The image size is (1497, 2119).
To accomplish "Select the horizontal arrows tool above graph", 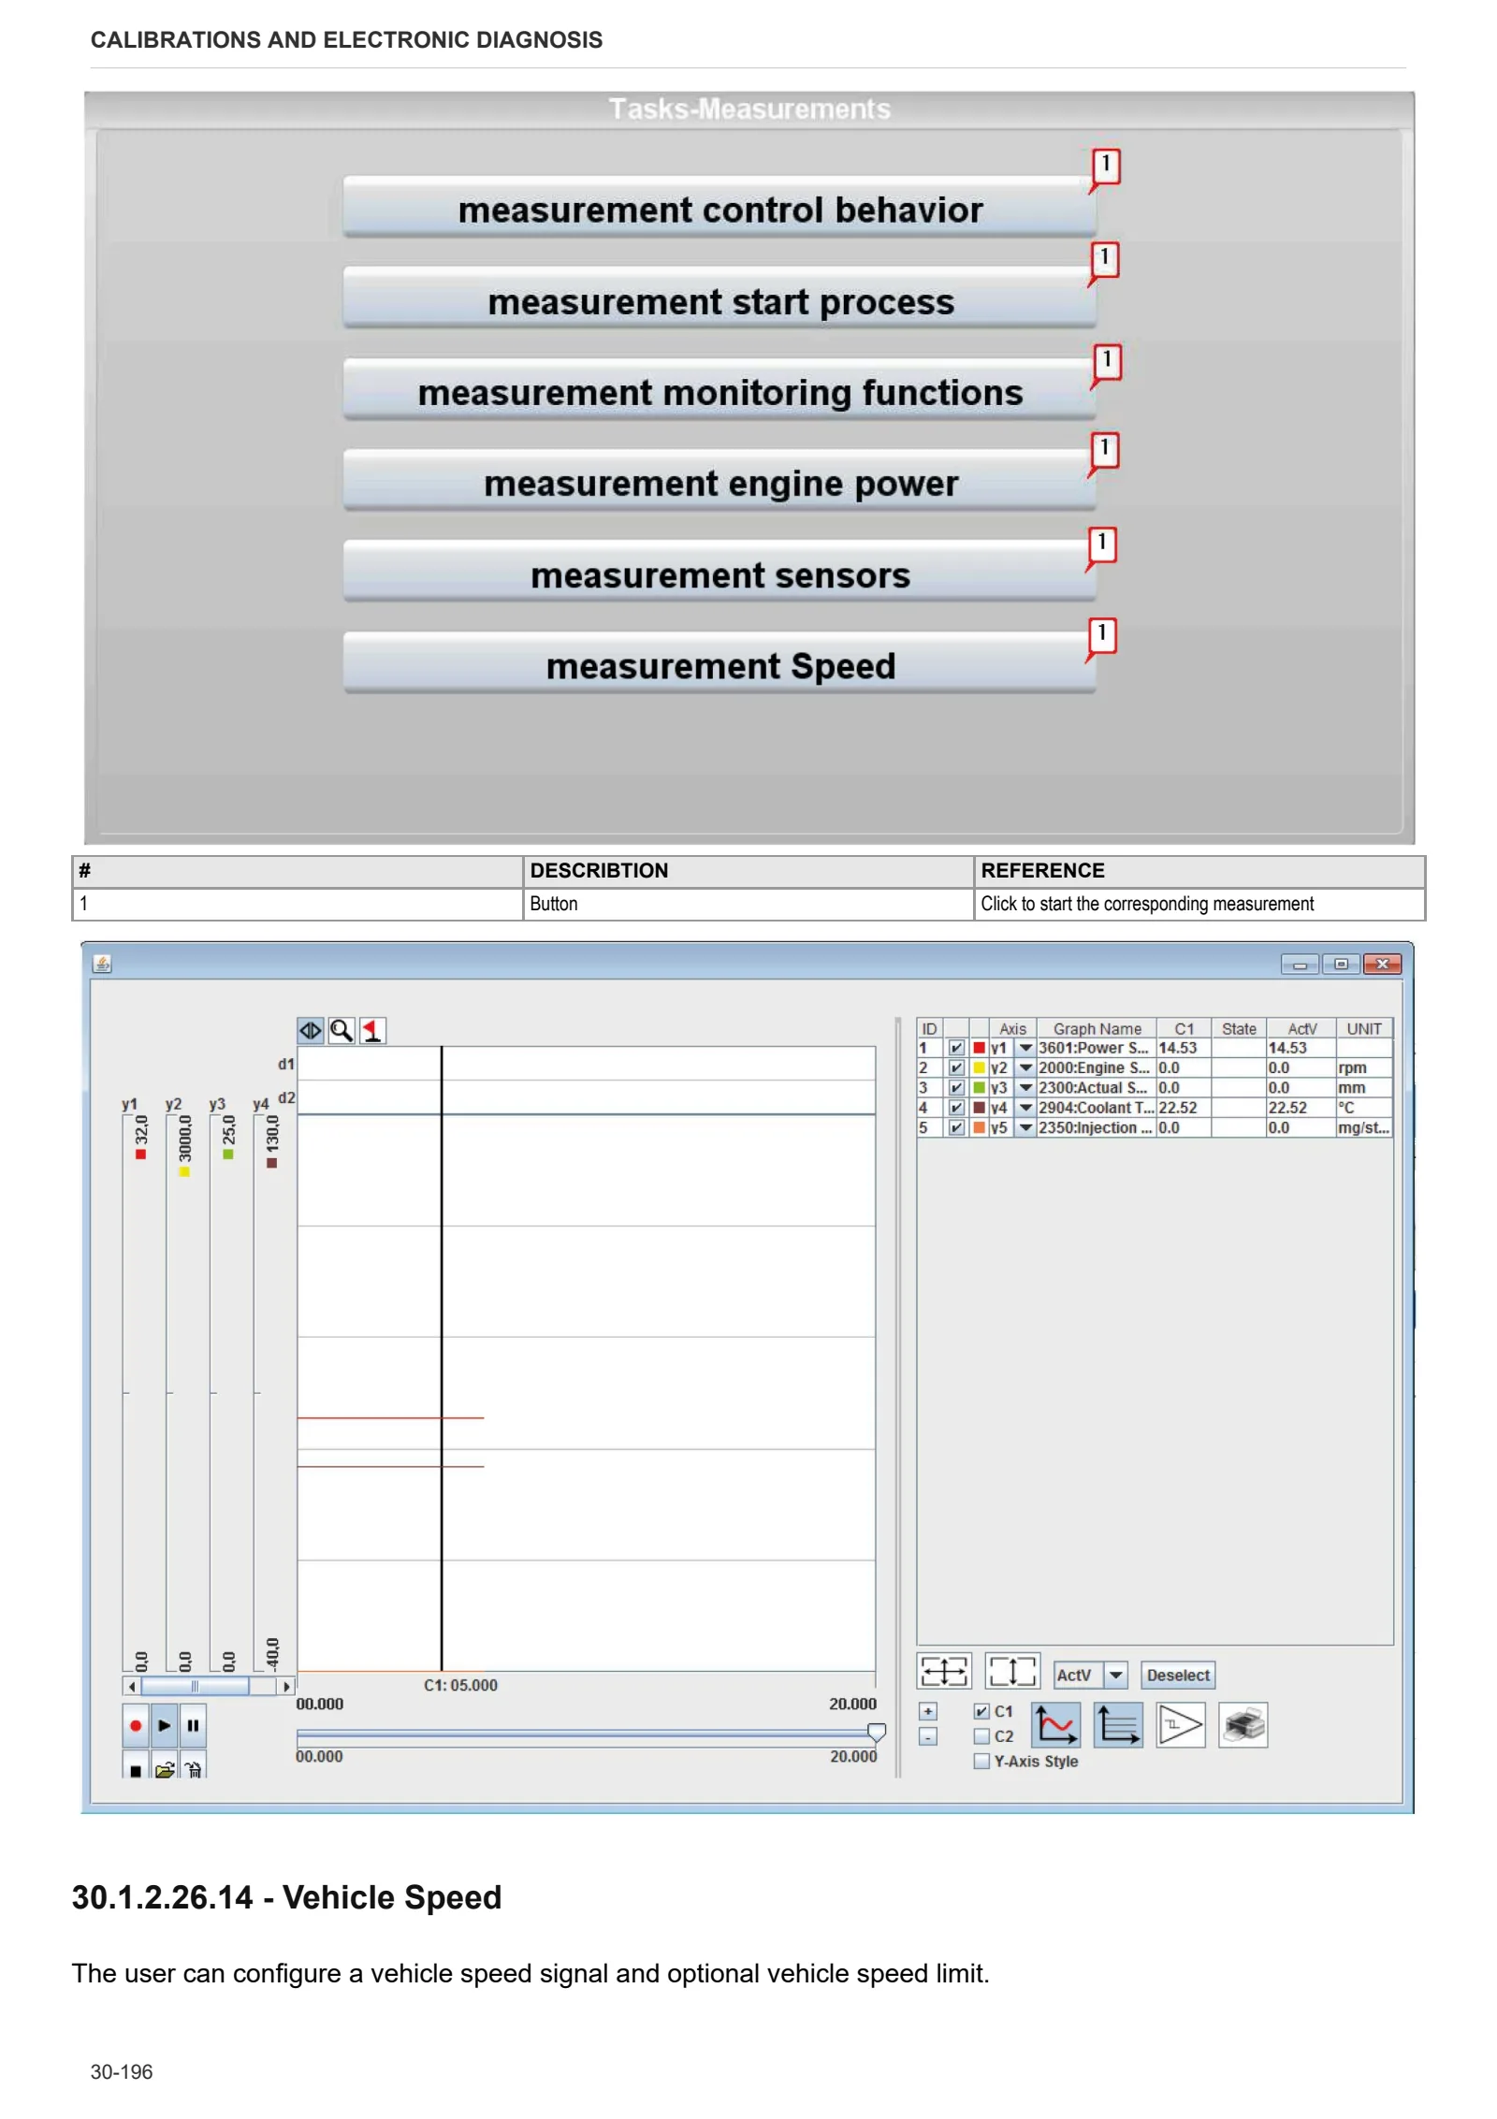I will [311, 1031].
